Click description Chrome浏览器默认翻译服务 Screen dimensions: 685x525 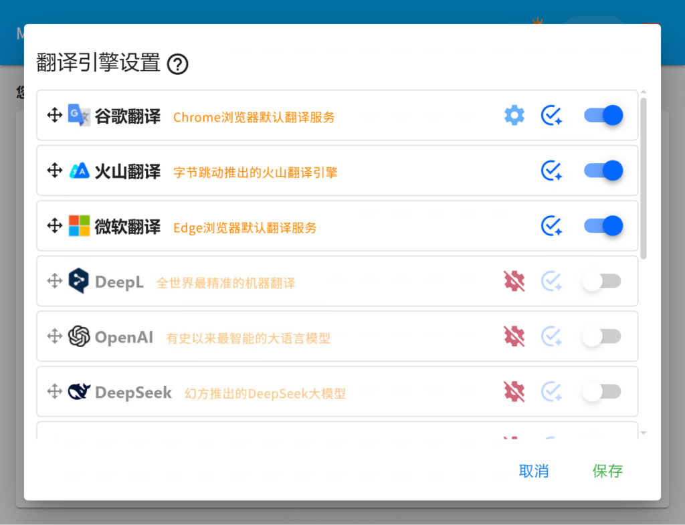click(254, 117)
